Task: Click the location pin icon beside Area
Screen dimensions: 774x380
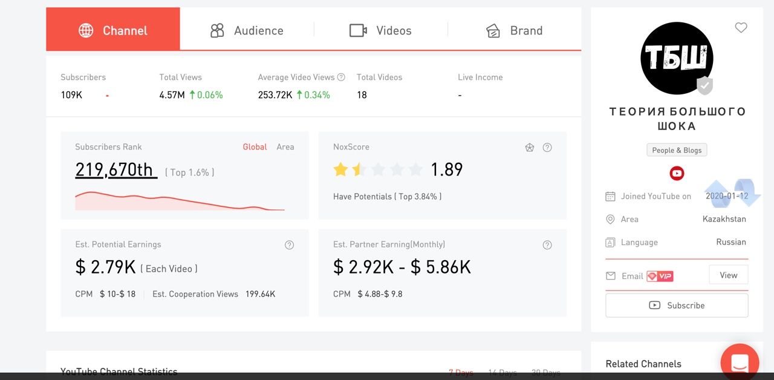Action: [611, 219]
